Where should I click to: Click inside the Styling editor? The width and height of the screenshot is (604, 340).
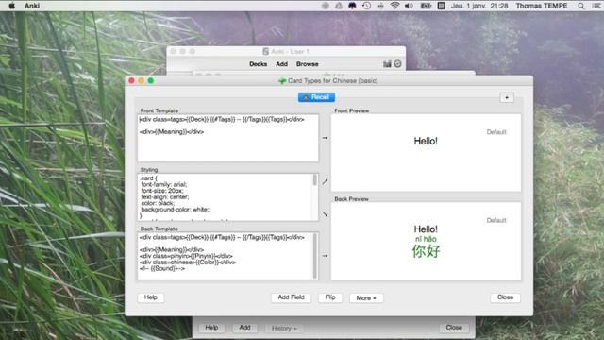(225, 197)
